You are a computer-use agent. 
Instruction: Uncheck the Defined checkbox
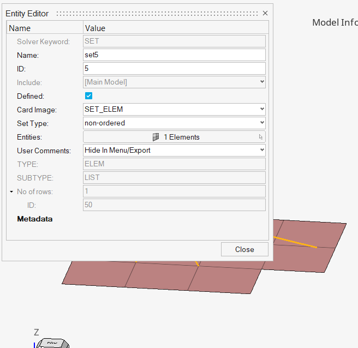(88, 96)
